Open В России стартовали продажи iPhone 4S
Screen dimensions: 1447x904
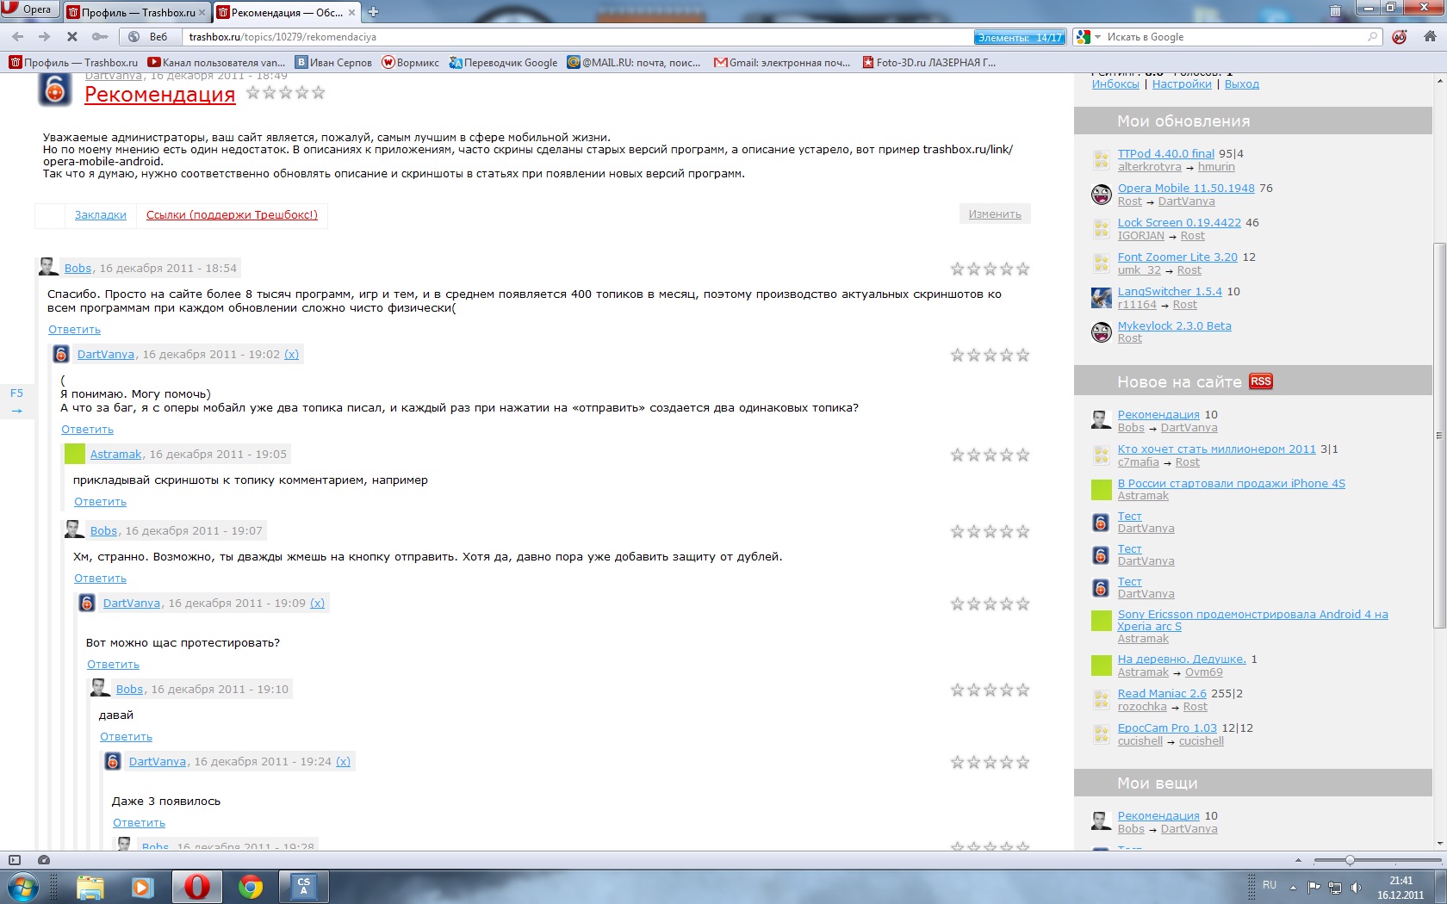tap(1231, 484)
